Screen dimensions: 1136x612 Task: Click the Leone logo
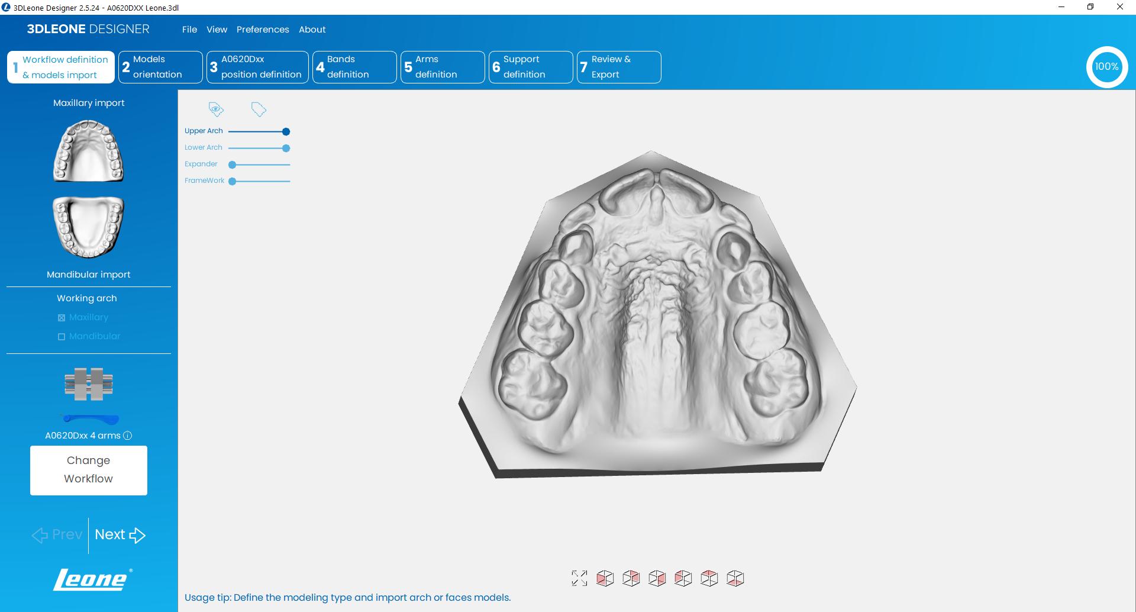[x=93, y=579]
